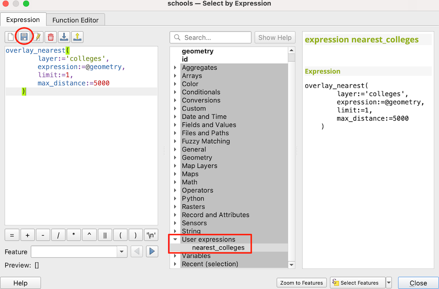The width and height of the screenshot is (439, 289).
Task: Insert the || concatenation operator
Action: click(105, 235)
